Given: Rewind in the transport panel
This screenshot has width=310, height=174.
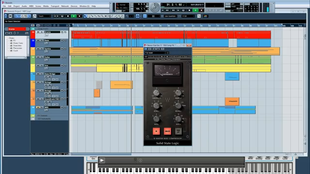Looking at the screenshot, I should tap(167, 10).
